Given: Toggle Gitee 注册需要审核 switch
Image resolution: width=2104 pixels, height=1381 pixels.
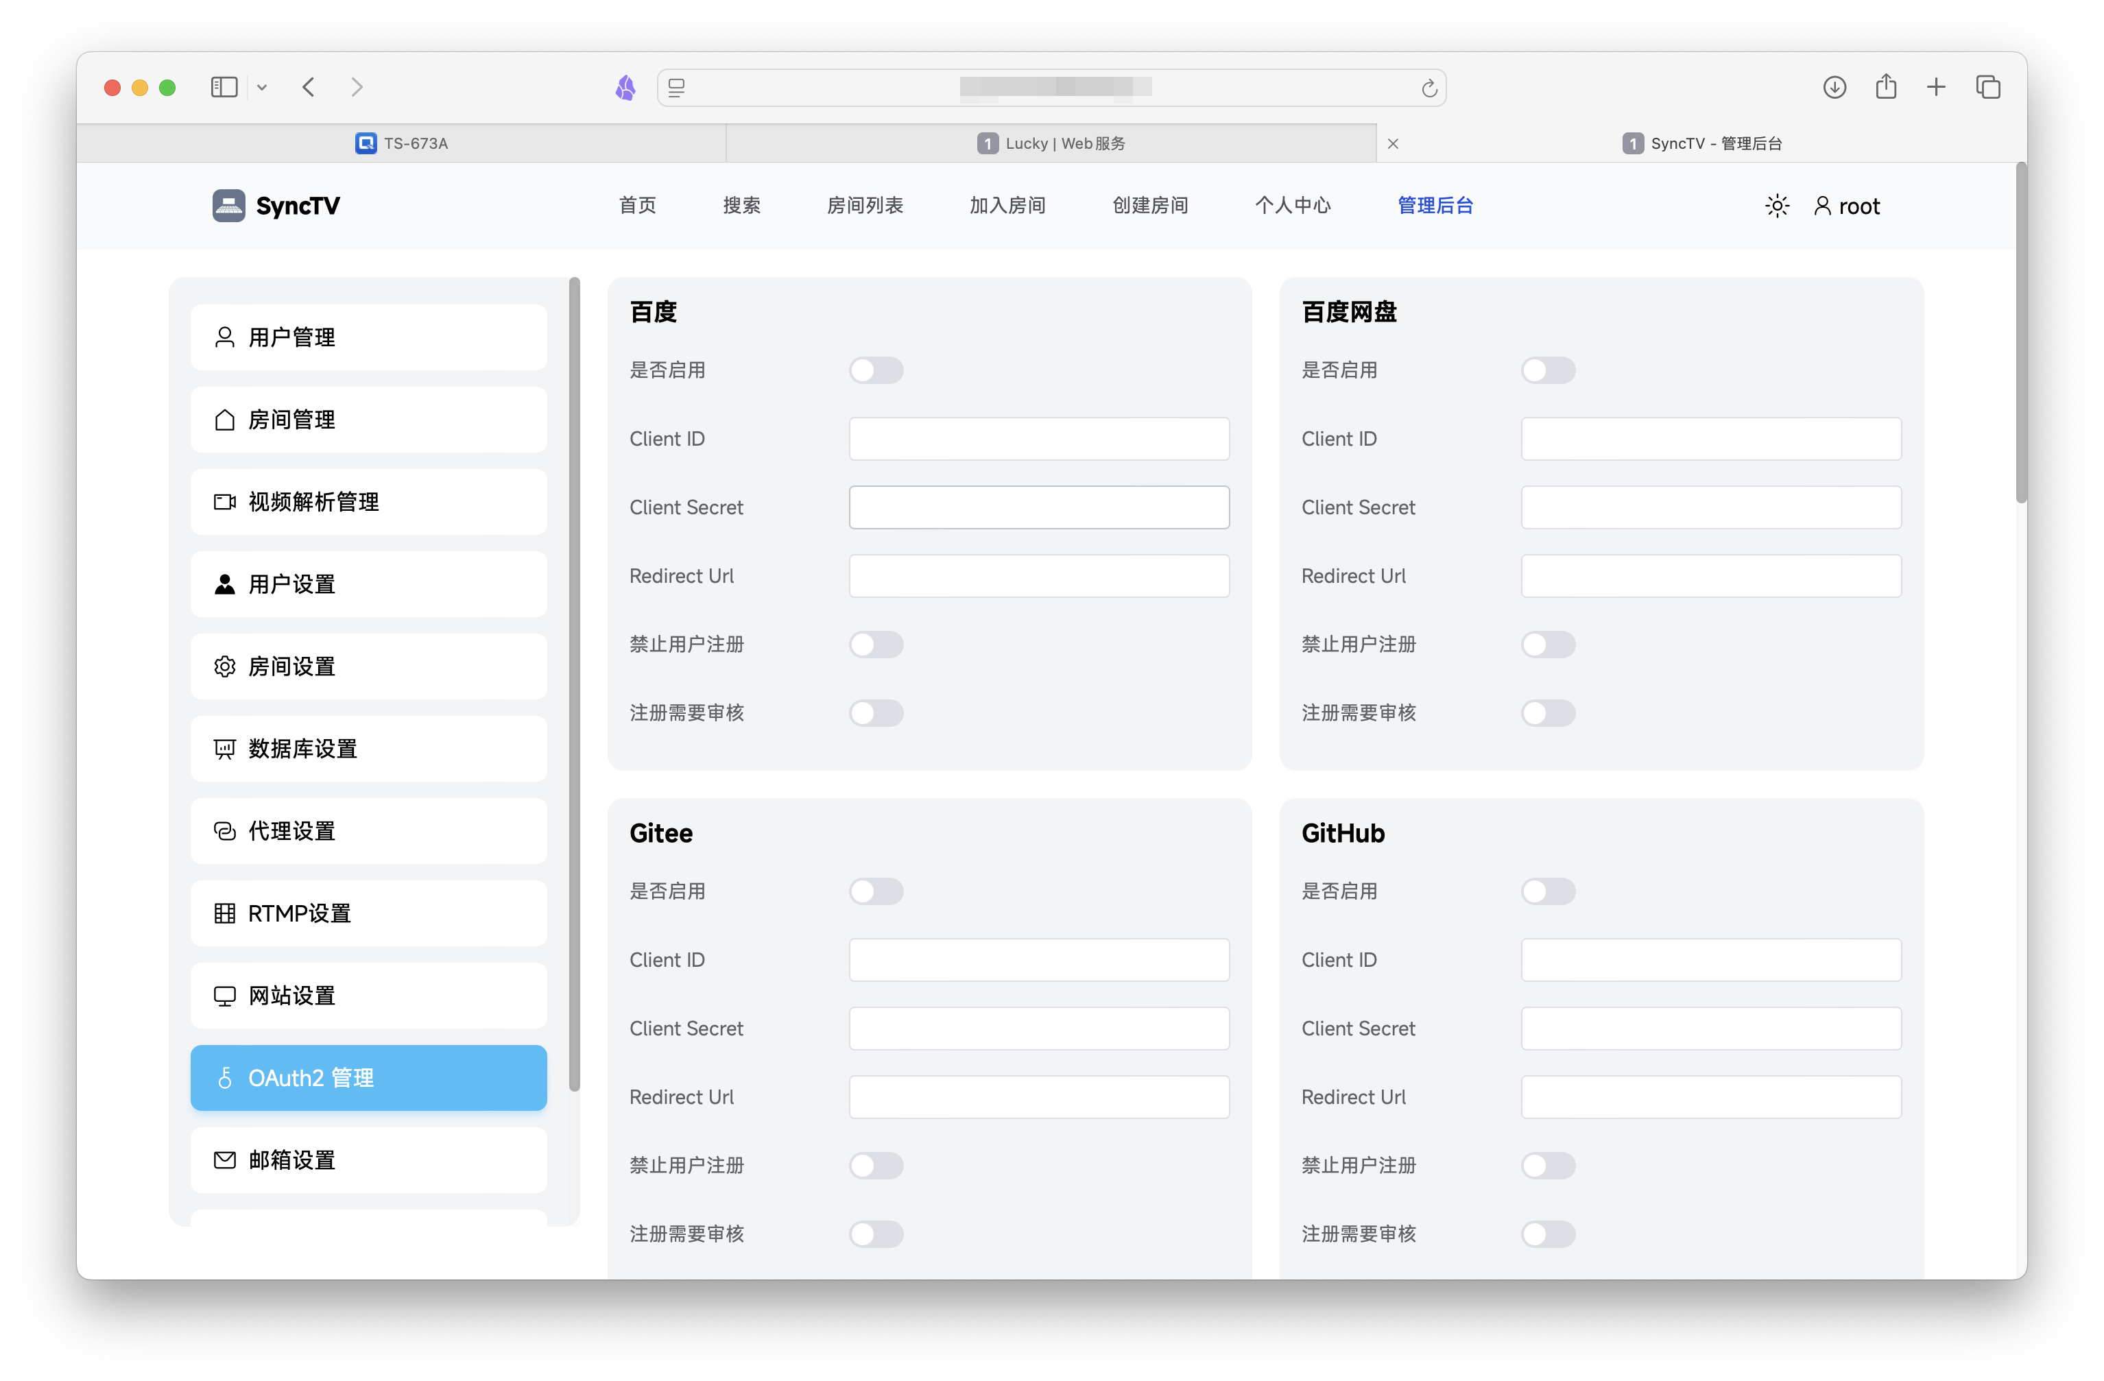Looking at the screenshot, I should pyautogui.click(x=876, y=1234).
